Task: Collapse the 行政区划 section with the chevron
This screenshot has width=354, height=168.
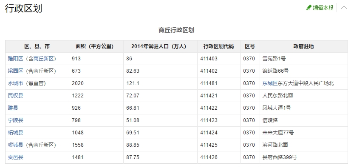Action: point(344,8)
